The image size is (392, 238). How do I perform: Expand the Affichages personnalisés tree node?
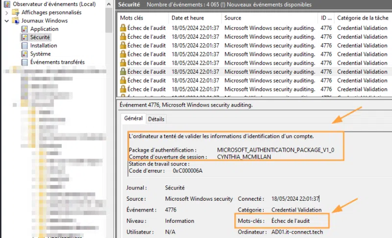[x=7, y=12]
